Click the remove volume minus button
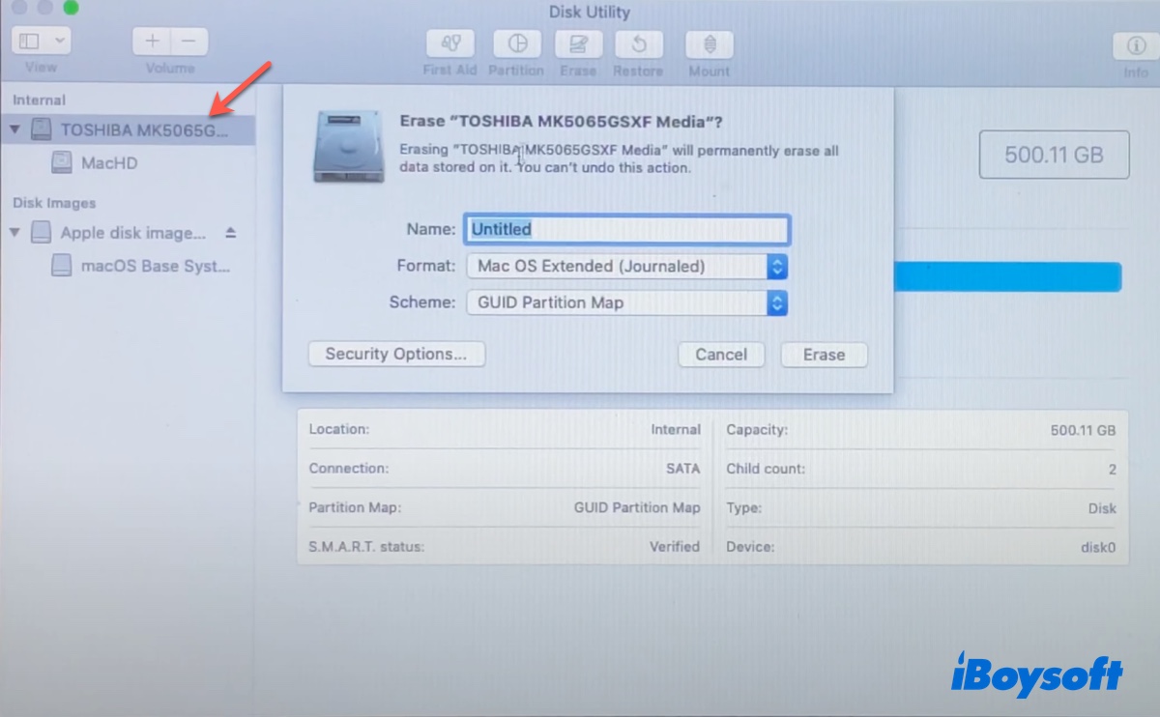Image resolution: width=1160 pixels, height=717 pixels. point(188,42)
